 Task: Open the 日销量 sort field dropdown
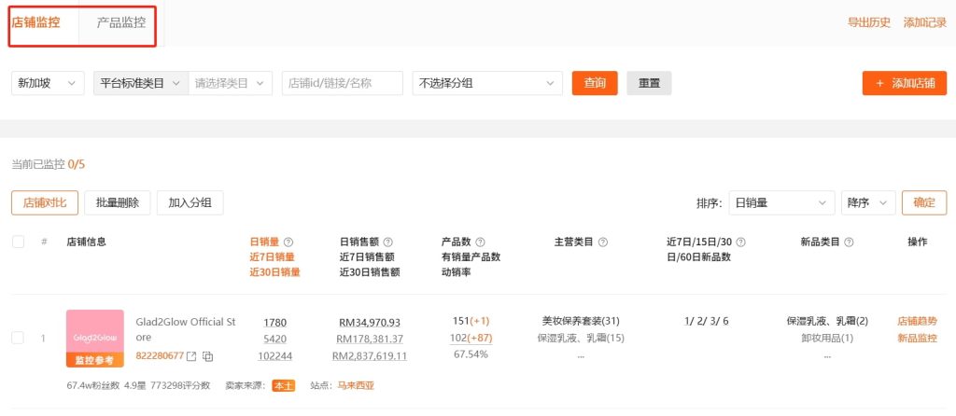tap(780, 202)
